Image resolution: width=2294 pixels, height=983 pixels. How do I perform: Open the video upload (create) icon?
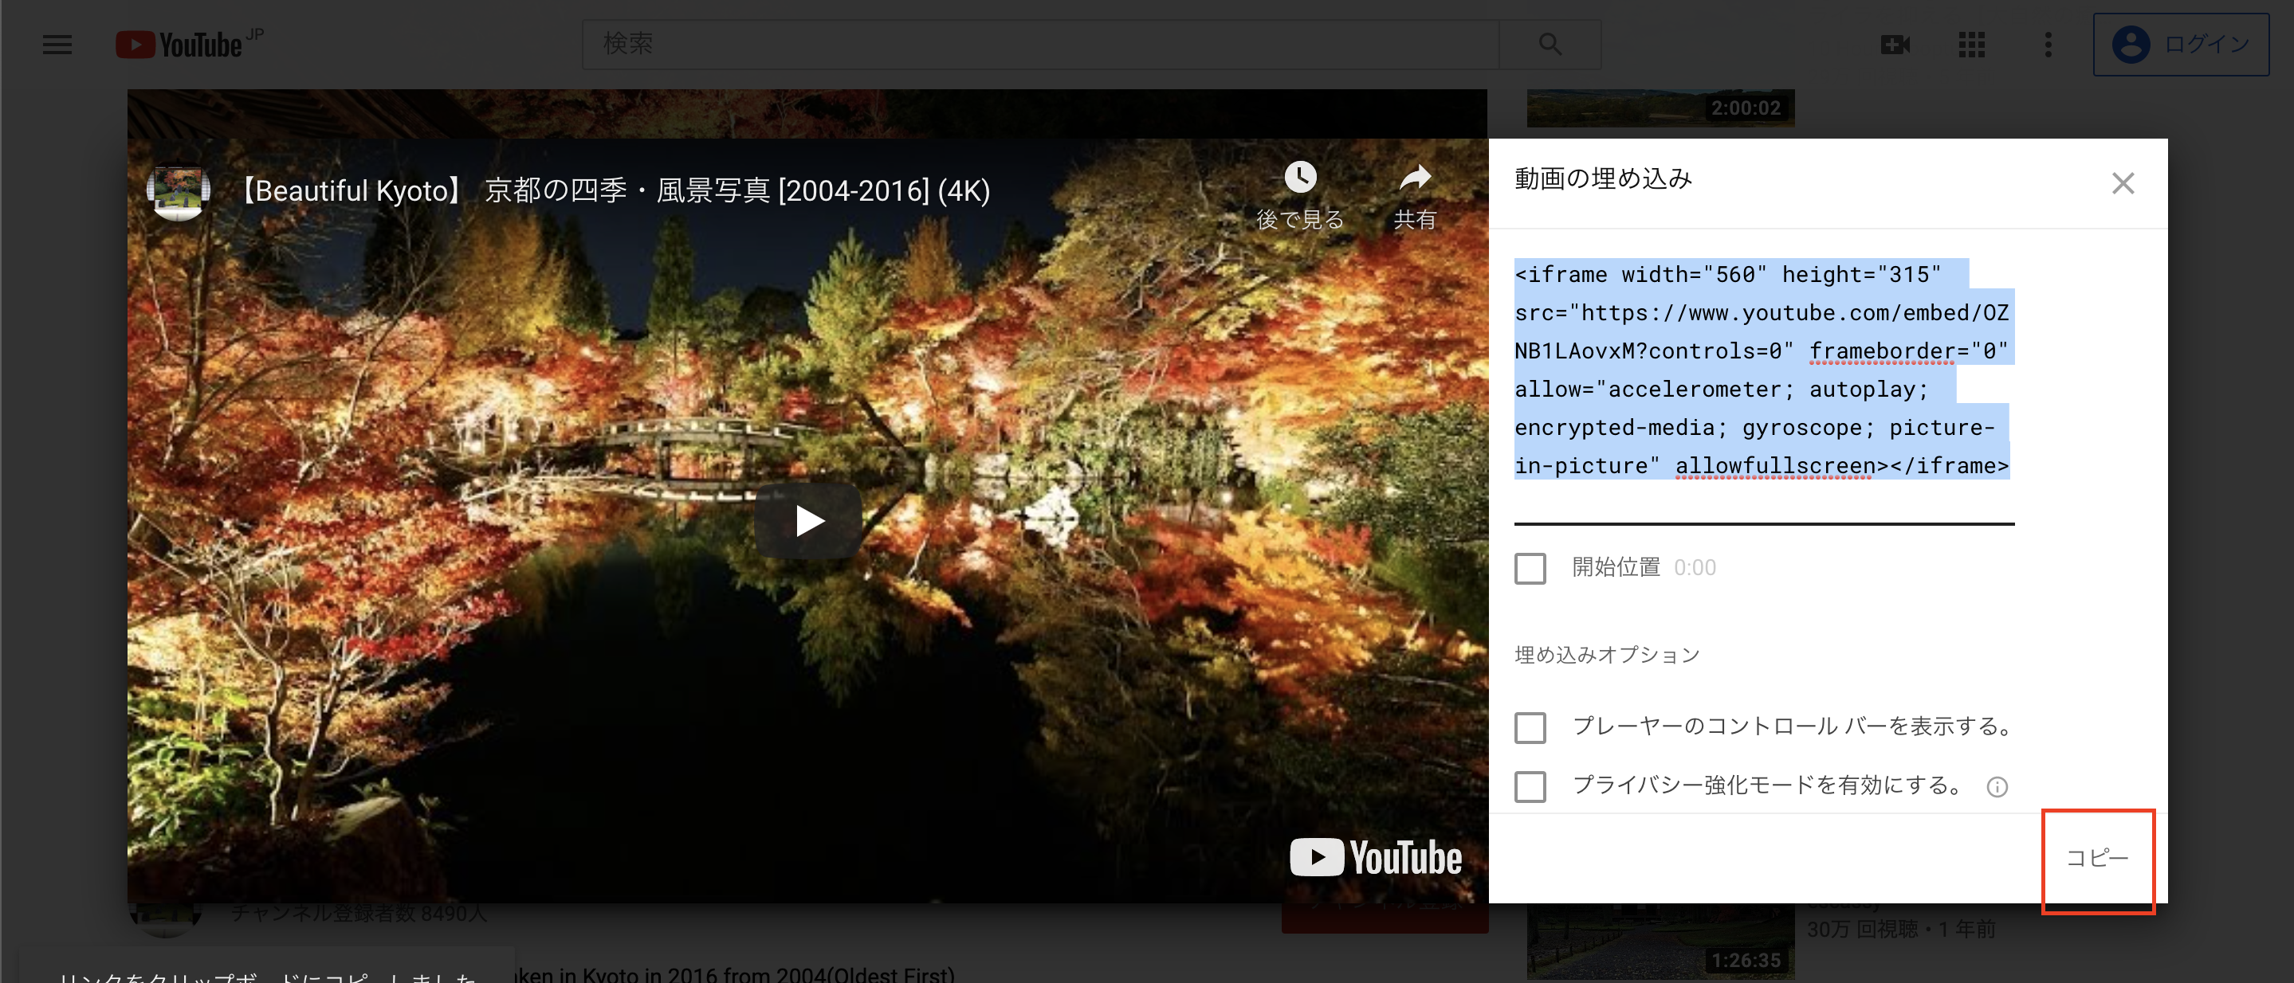(x=1895, y=44)
